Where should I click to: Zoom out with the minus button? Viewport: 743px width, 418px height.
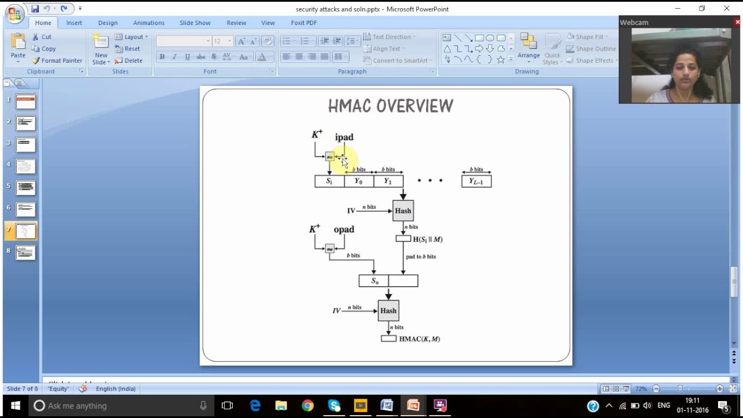656,388
